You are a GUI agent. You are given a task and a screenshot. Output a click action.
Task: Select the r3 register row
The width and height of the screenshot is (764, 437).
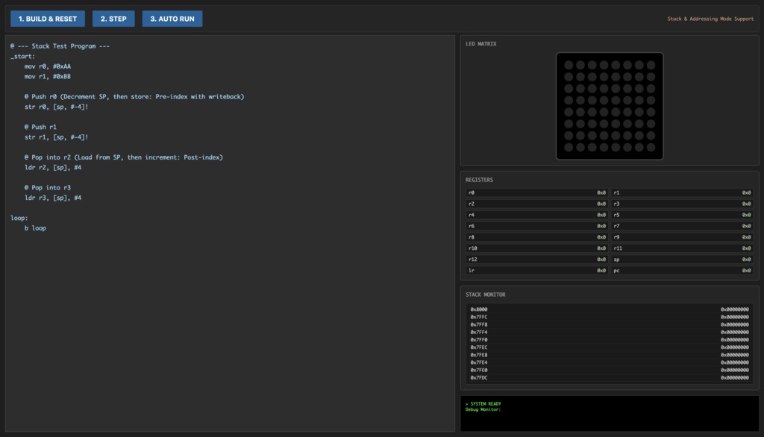(x=682, y=204)
